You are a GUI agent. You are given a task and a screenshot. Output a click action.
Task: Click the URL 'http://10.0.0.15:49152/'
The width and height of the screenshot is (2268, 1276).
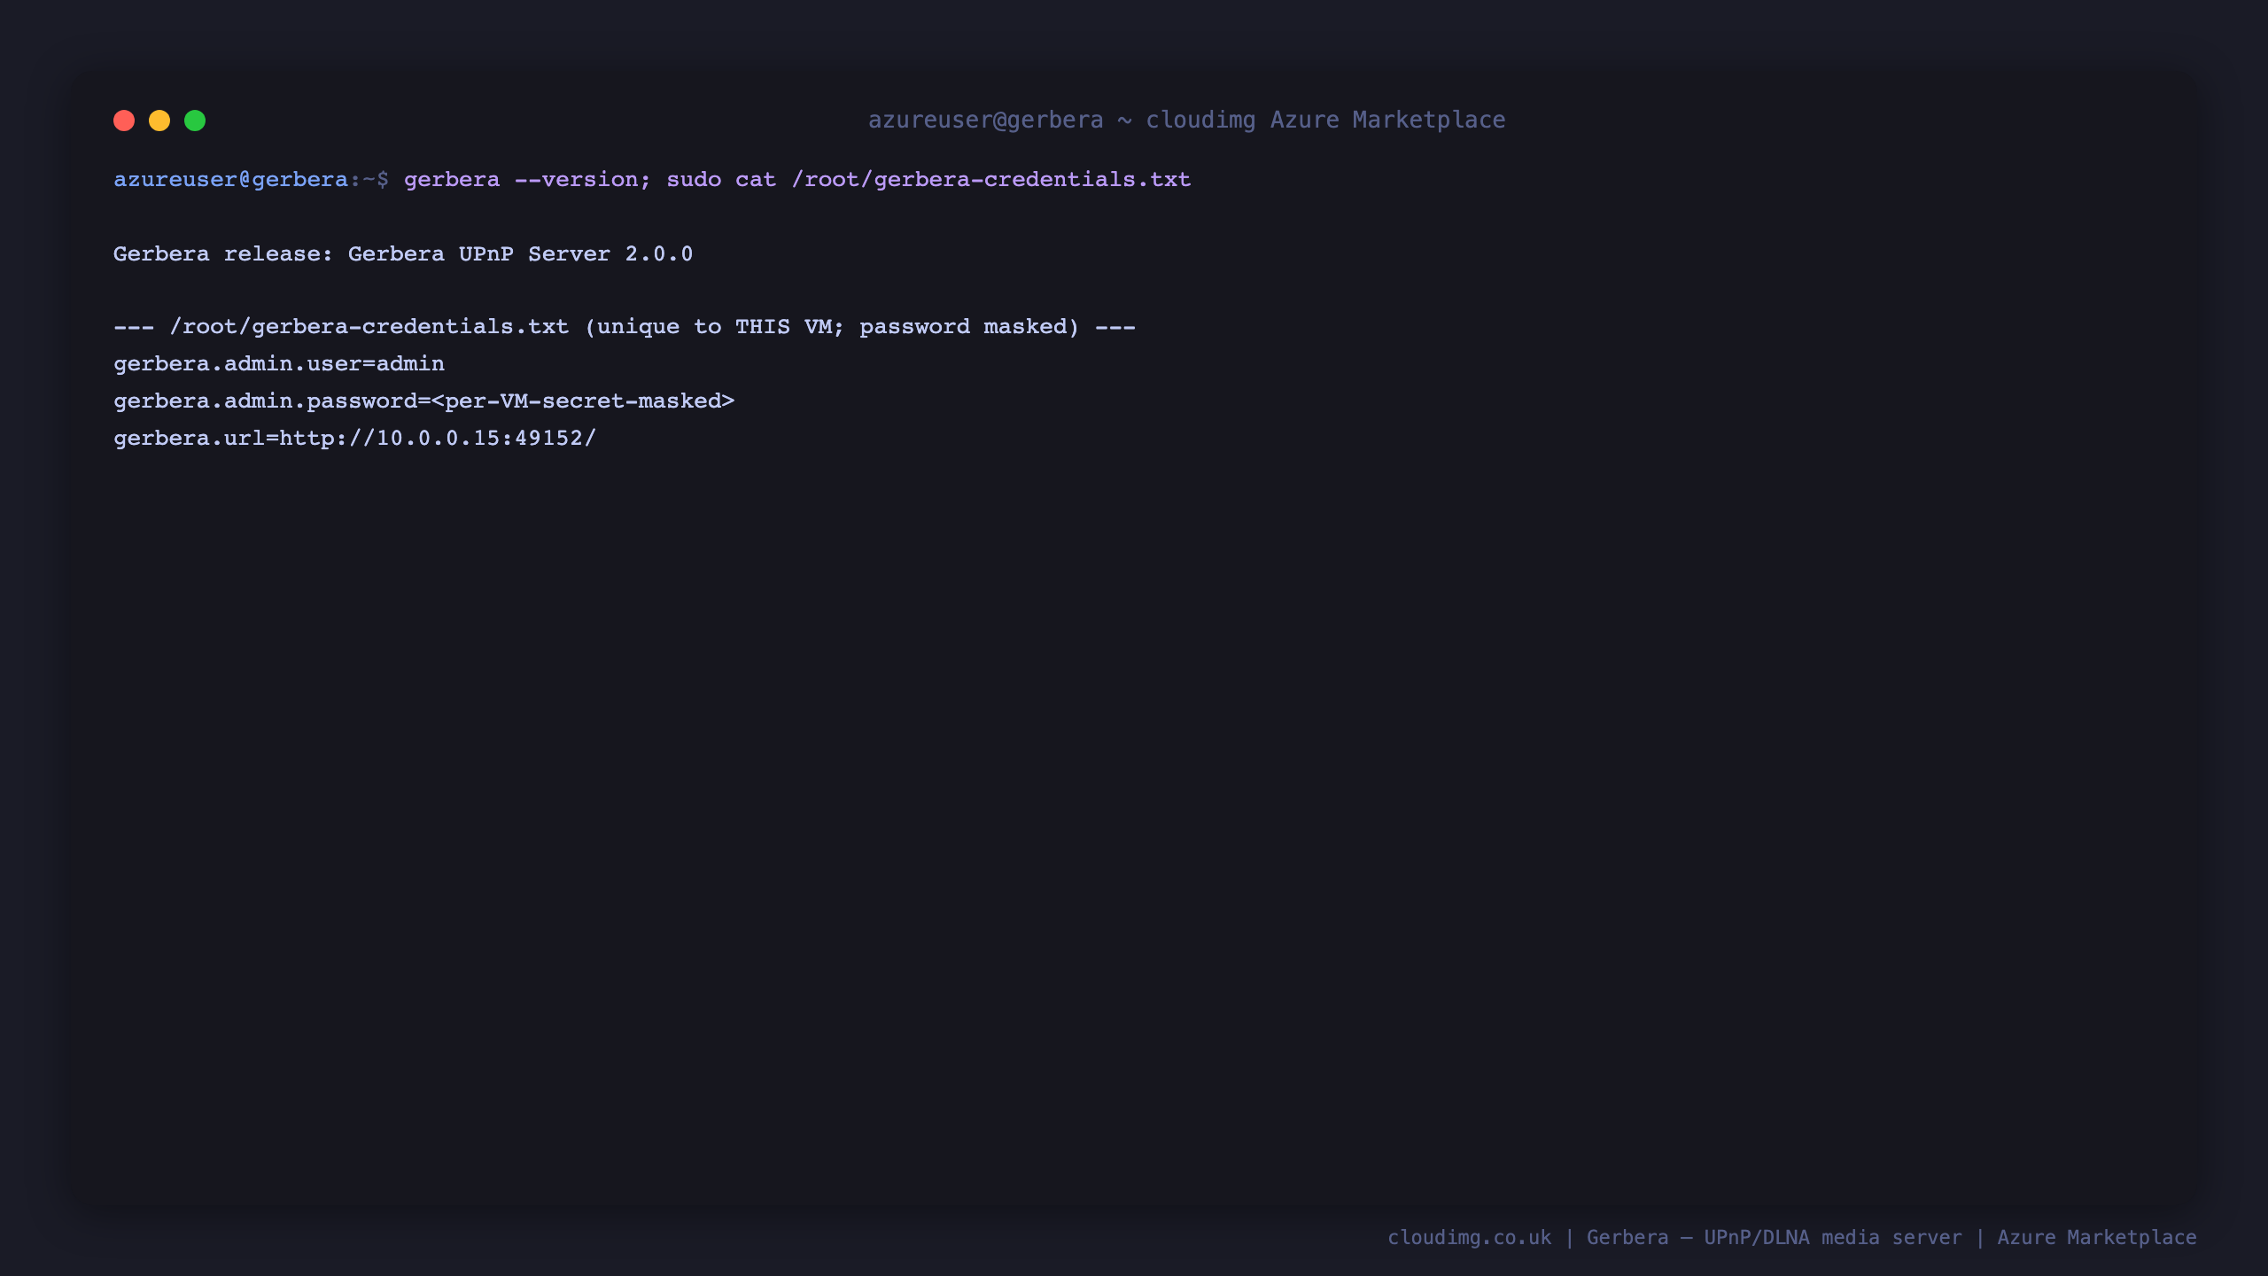(x=438, y=439)
